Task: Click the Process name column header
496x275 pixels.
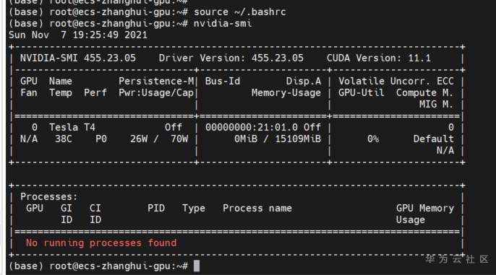Action: (257, 209)
